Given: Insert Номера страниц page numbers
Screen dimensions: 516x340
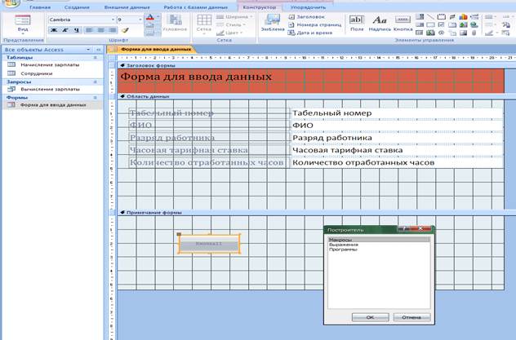Looking at the screenshot, I should tap(315, 24).
